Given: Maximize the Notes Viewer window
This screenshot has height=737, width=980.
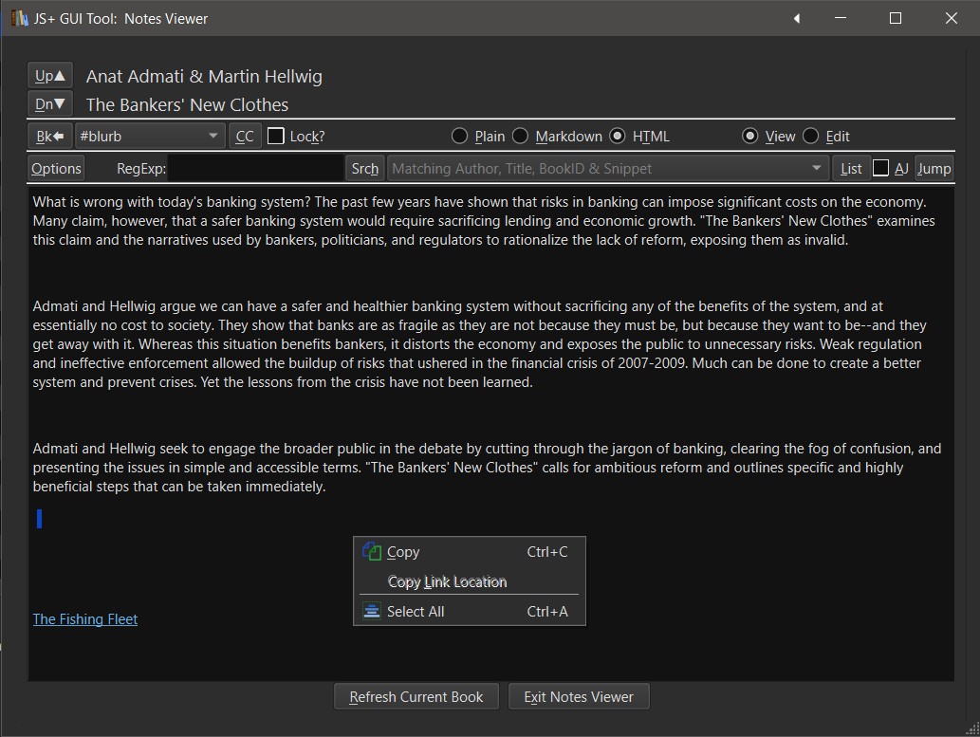Looking at the screenshot, I should click(x=896, y=18).
